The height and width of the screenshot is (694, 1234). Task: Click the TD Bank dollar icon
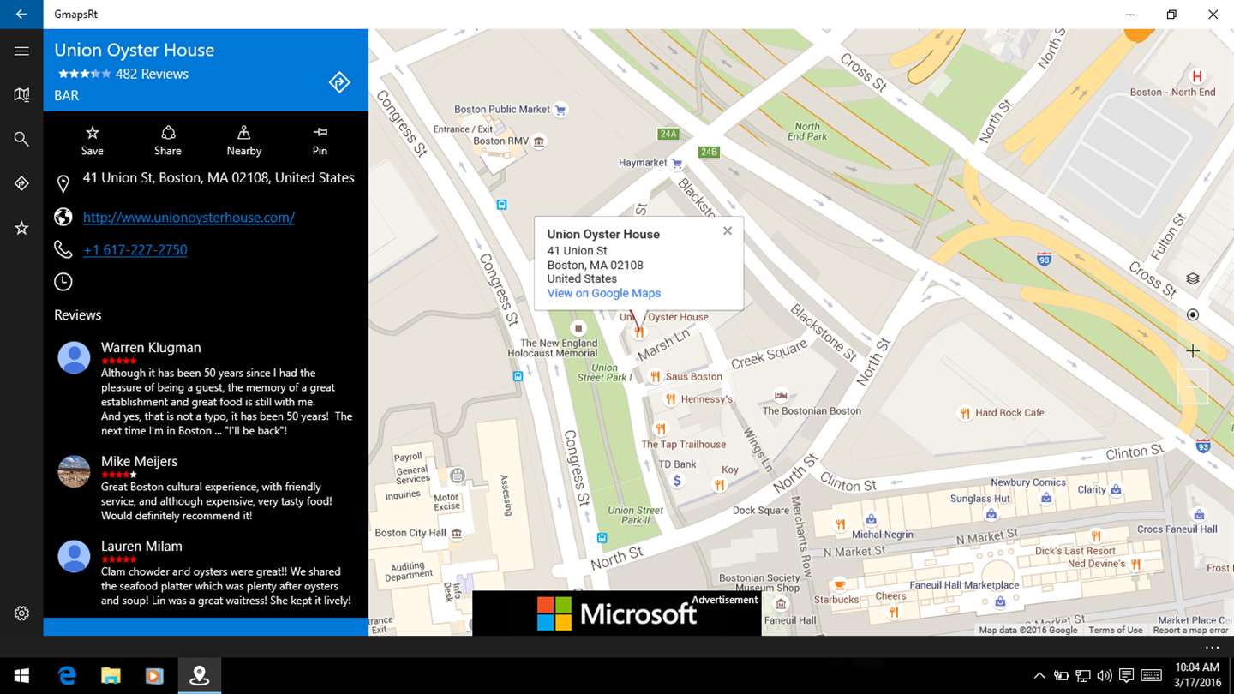677,481
